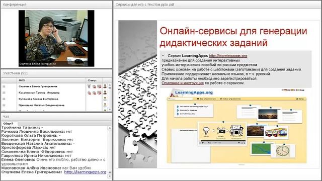Select participant Приходько Наталья Владимировна in the list
322x181 pixels.
tap(41, 105)
